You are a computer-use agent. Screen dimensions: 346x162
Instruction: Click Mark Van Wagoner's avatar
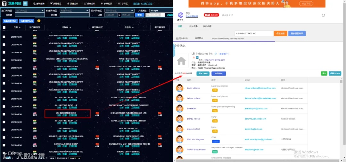[x=180, y=139]
